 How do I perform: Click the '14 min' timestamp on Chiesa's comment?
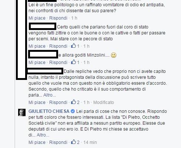[x=90, y=142]
